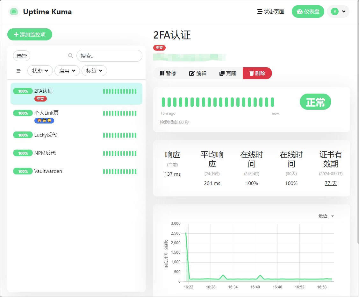The height and width of the screenshot is (297, 359).
Task: Click the main 2FA认证 heartbeat bar
Action: 218,102
